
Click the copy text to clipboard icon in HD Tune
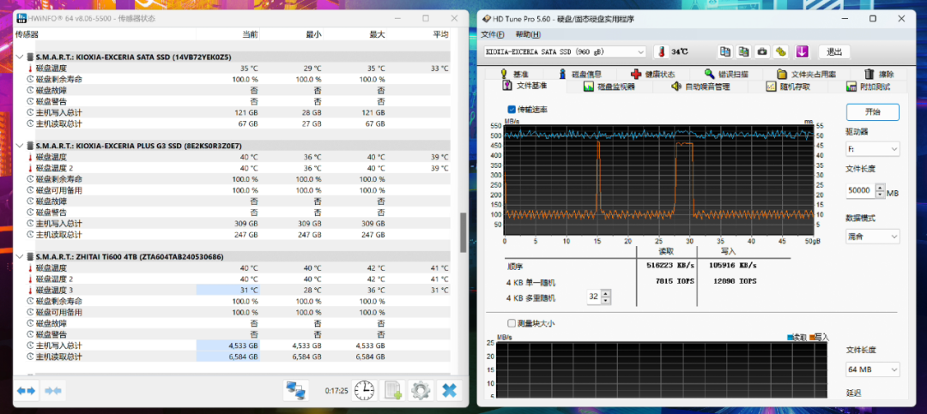[x=724, y=51]
